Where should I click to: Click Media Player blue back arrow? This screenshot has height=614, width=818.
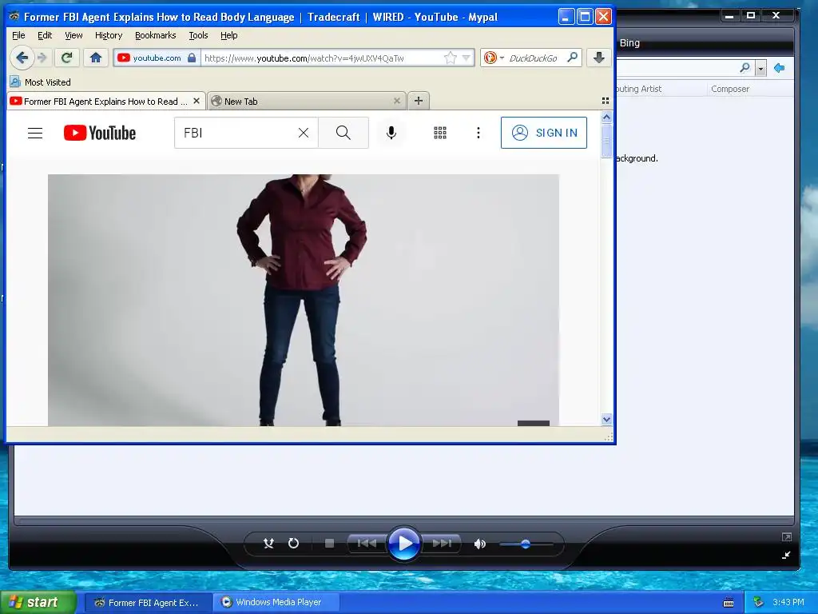(780, 68)
